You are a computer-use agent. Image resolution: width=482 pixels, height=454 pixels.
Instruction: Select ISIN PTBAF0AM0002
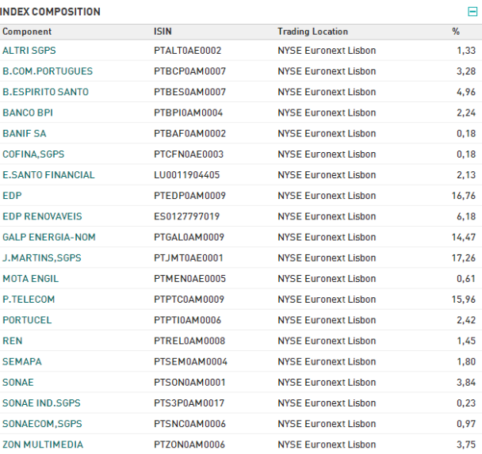(190, 133)
